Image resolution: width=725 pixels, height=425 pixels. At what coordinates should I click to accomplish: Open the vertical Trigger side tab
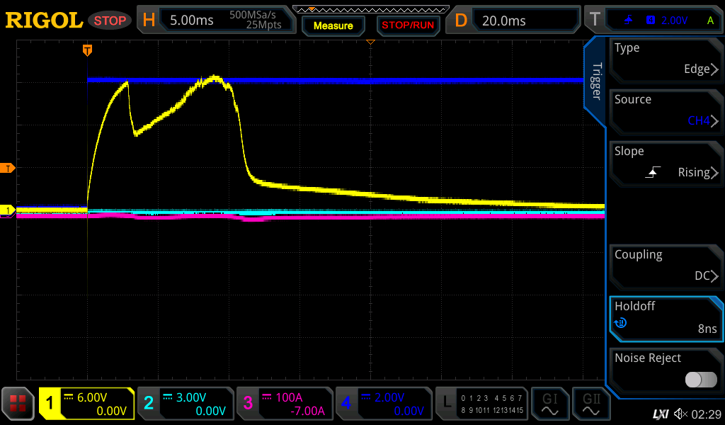[x=596, y=81]
